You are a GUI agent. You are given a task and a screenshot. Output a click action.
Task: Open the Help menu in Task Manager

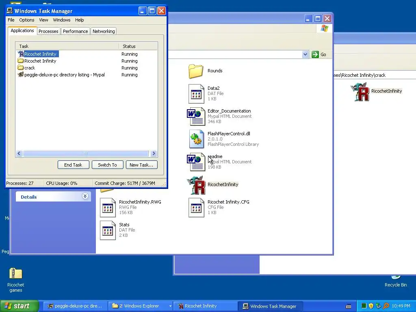(x=79, y=20)
